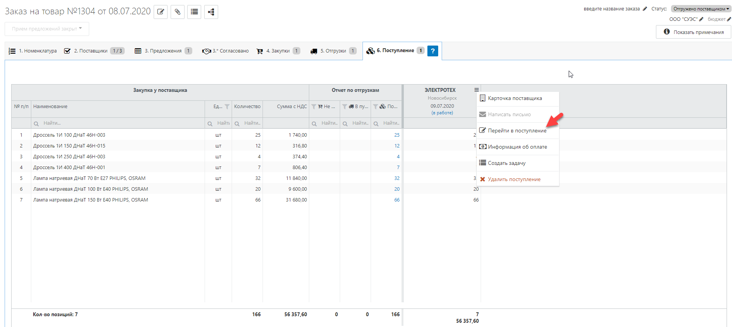The height and width of the screenshot is (327, 732).
Task: Click the edit order icon button
Action: click(161, 12)
